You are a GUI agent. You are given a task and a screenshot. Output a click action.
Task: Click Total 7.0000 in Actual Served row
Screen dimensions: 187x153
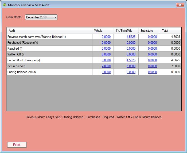176,66
